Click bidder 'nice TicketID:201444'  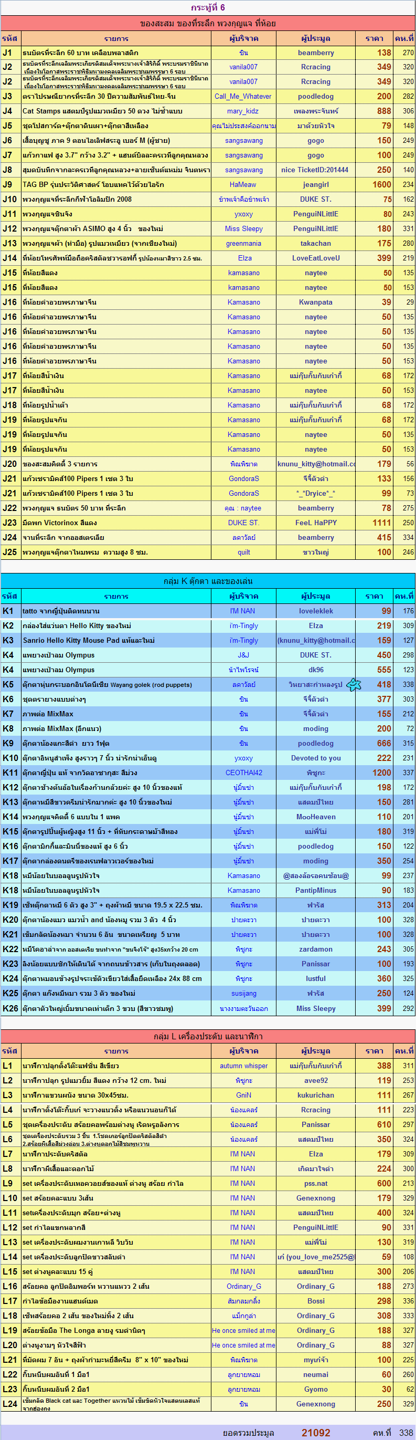click(315, 170)
